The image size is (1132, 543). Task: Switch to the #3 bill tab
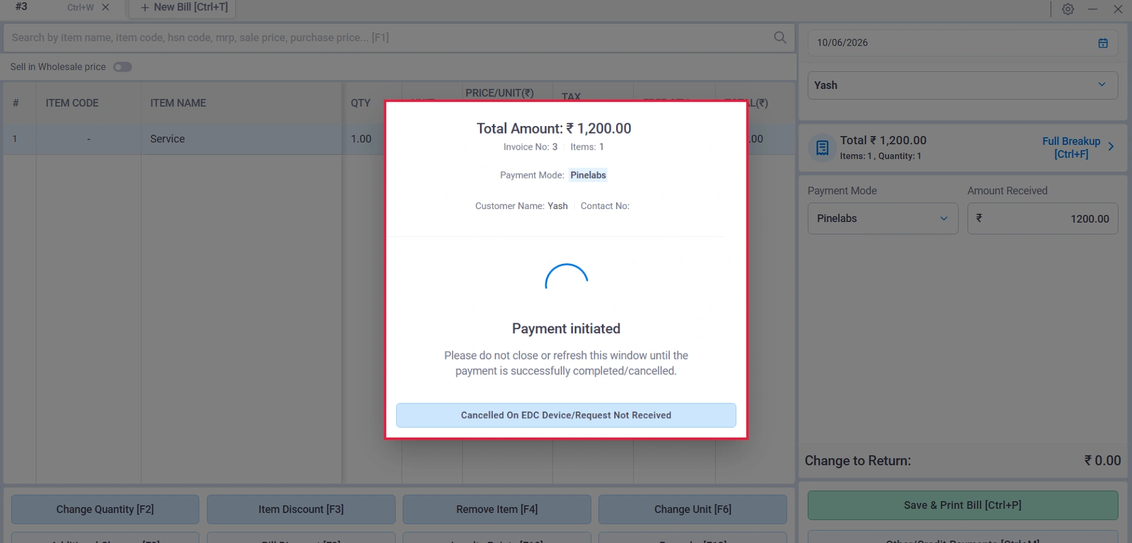click(x=21, y=6)
